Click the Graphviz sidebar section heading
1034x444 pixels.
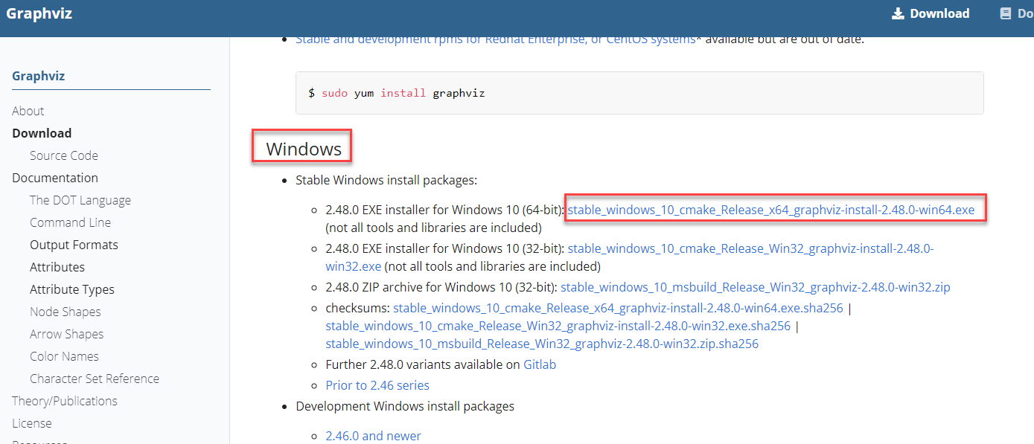click(x=39, y=76)
